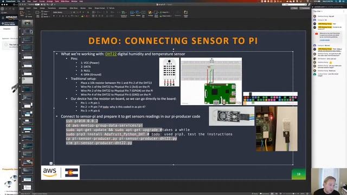This screenshot has width=347, height=195.
Task: Click the amazon logo in the browser window
Action: click(11, 17)
